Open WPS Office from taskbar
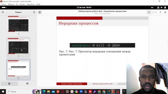This screenshot has height=94, width=168. point(90,92)
